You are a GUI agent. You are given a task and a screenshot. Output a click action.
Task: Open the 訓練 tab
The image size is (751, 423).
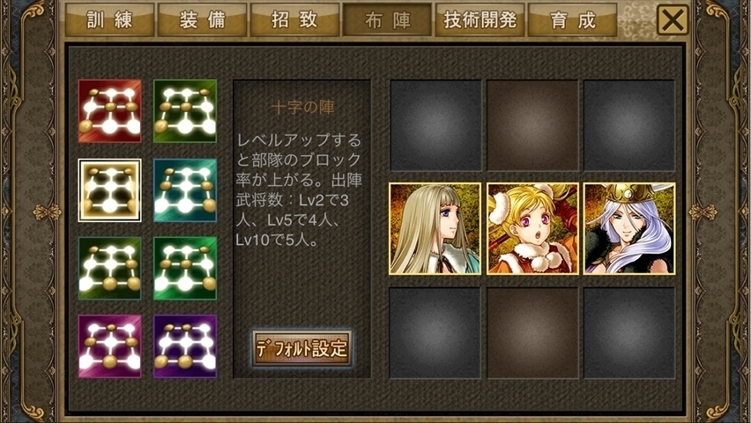(109, 19)
